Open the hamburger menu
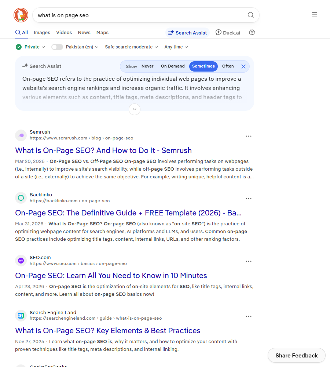 pyautogui.click(x=315, y=14)
